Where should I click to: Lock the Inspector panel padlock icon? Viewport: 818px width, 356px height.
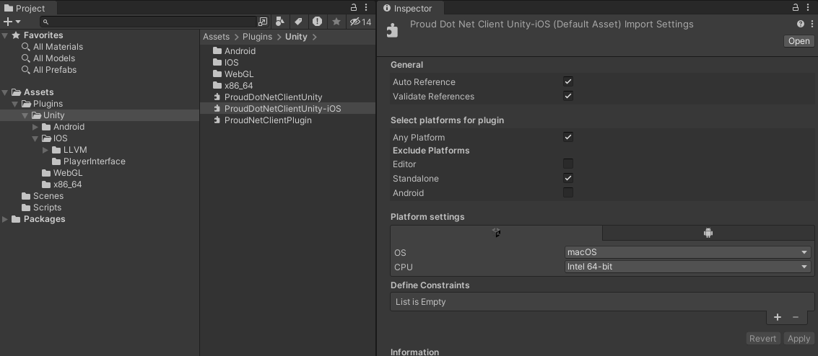pyautogui.click(x=797, y=8)
